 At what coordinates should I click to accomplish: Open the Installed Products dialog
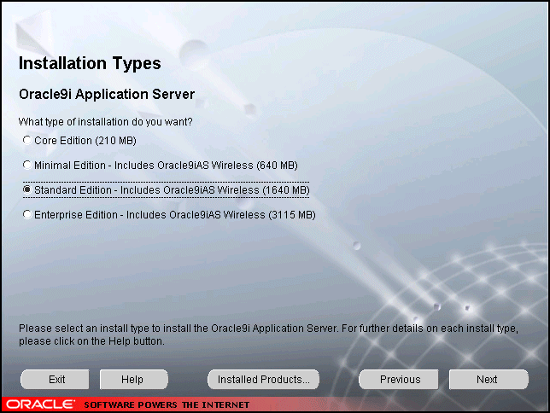pos(263,380)
